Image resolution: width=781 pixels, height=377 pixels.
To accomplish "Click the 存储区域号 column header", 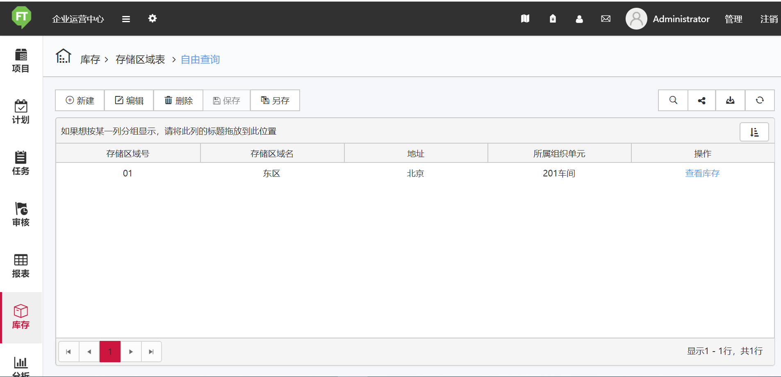I will tap(128, 153).
